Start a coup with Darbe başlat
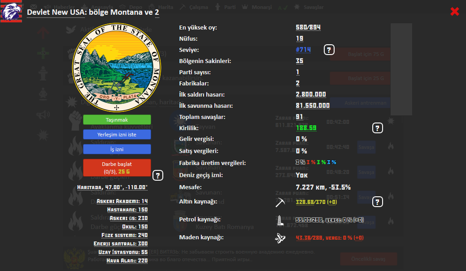466x271 pixels. tap(117, 167)
